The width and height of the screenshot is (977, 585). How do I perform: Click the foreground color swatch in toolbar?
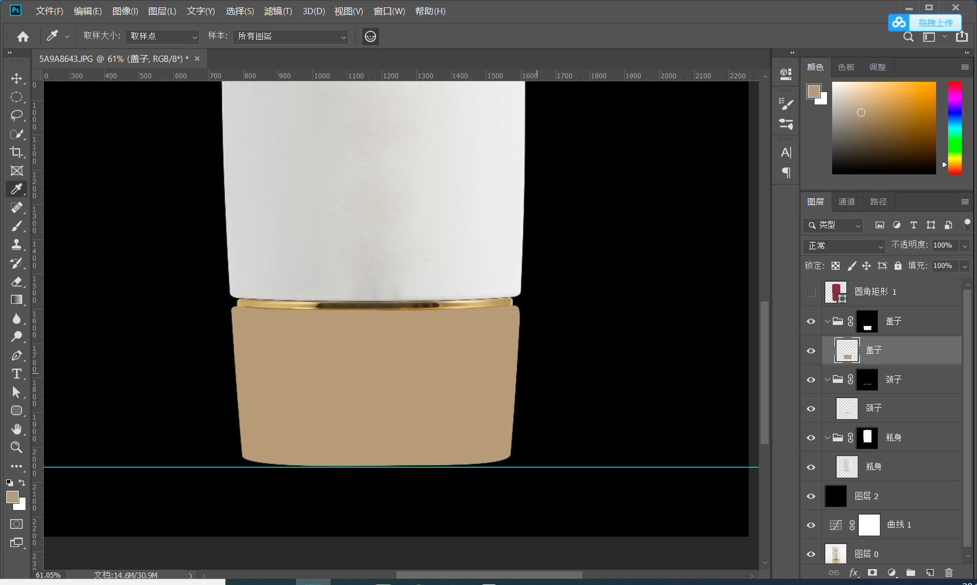click(x=12, y=497)
